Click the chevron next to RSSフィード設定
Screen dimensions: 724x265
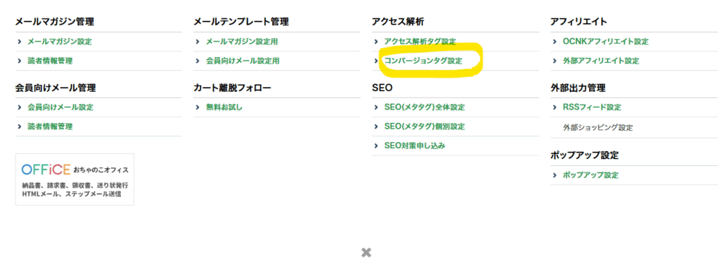554,107
